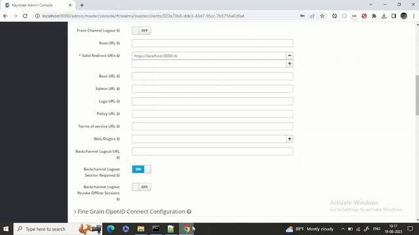Open the notifications center icon

tap(410, 229)
